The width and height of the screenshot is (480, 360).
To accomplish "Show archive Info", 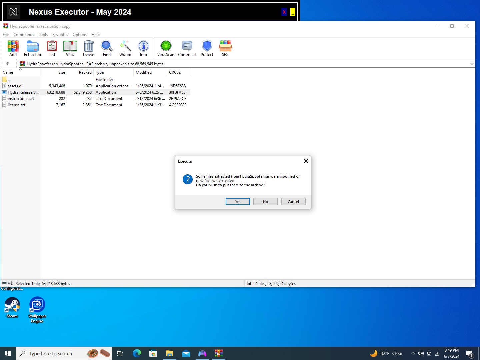I will [x=143, y=48].
